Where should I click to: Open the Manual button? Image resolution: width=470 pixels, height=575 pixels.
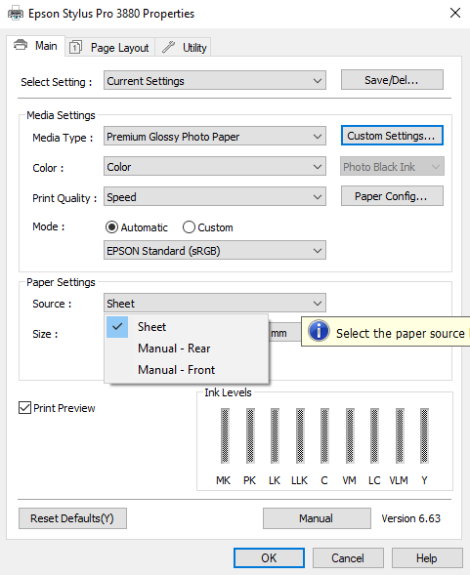point(317,518)
